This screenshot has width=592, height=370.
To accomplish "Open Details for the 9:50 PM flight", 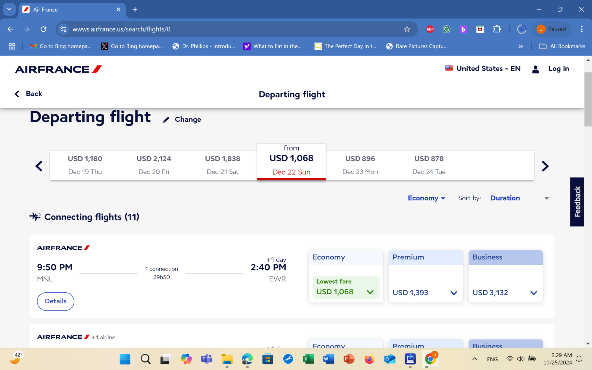I will (x=56, y=301).
